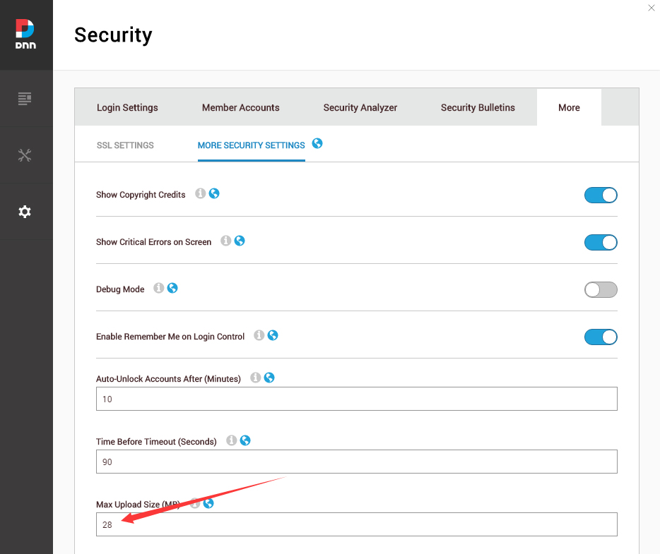
Task: Disable Enable Remember Me on Login Control
Action: [601, 337]
